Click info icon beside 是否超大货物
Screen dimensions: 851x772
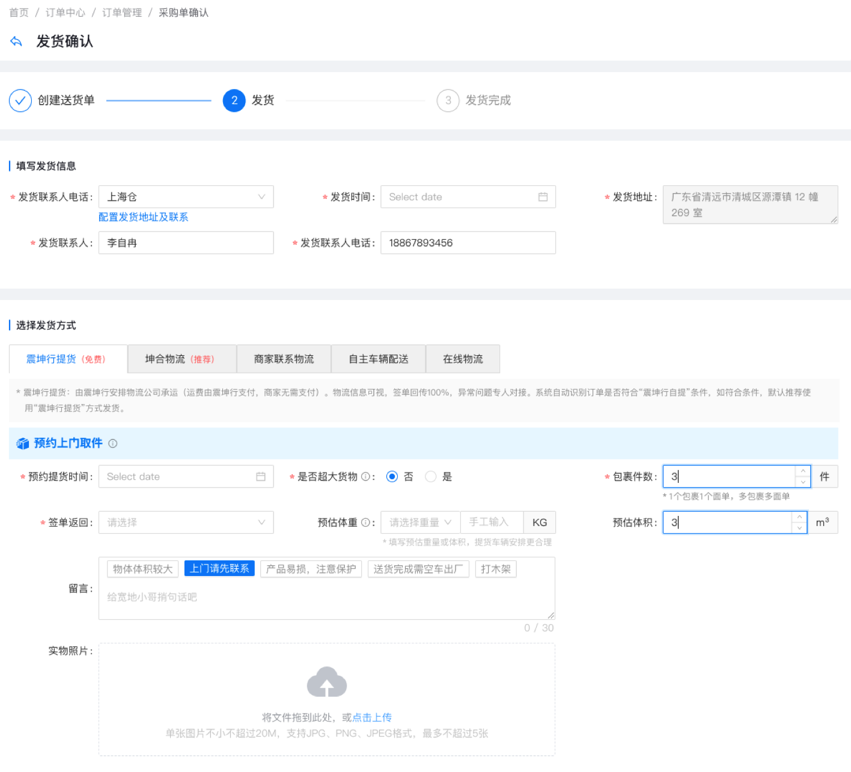click(365, 477)
